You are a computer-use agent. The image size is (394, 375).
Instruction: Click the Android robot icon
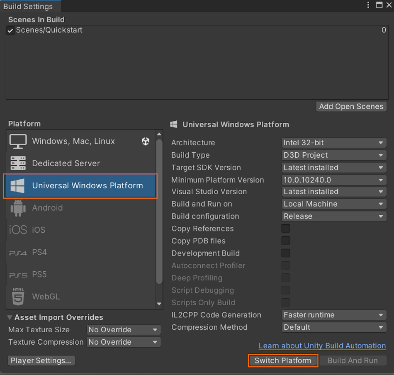click(x=18, y=208)
